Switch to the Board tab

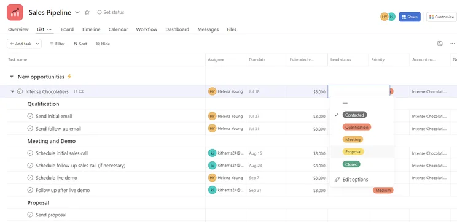click(67, 29)
